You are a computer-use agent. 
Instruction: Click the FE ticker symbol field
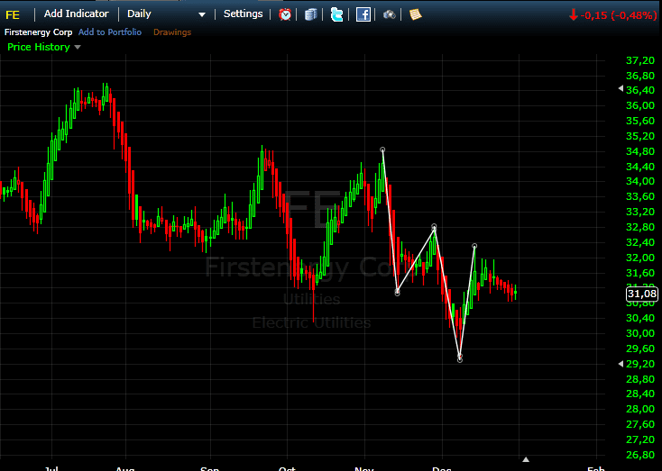(13, 14)
